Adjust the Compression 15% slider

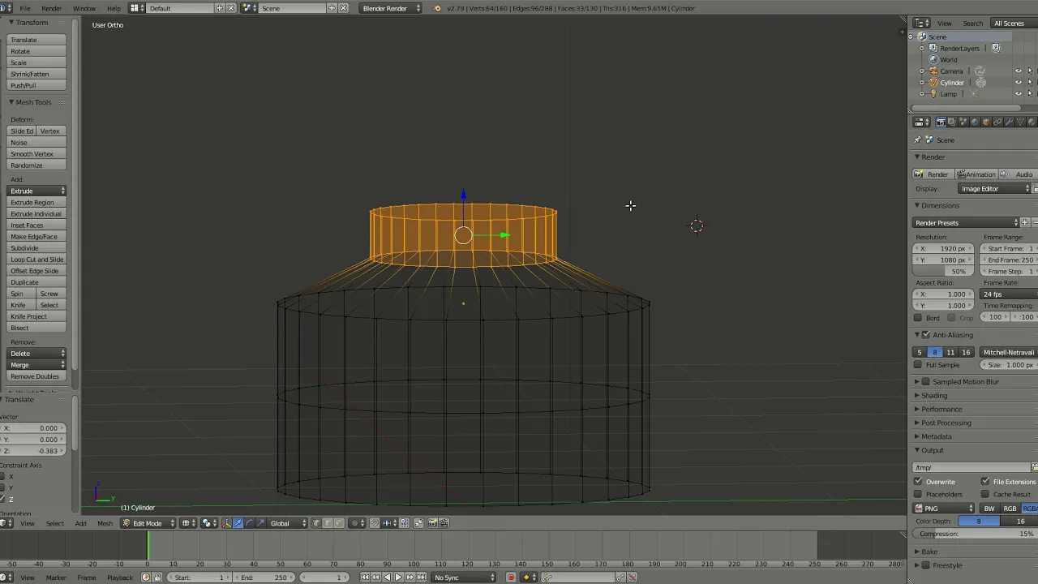[x=976, y=534]
